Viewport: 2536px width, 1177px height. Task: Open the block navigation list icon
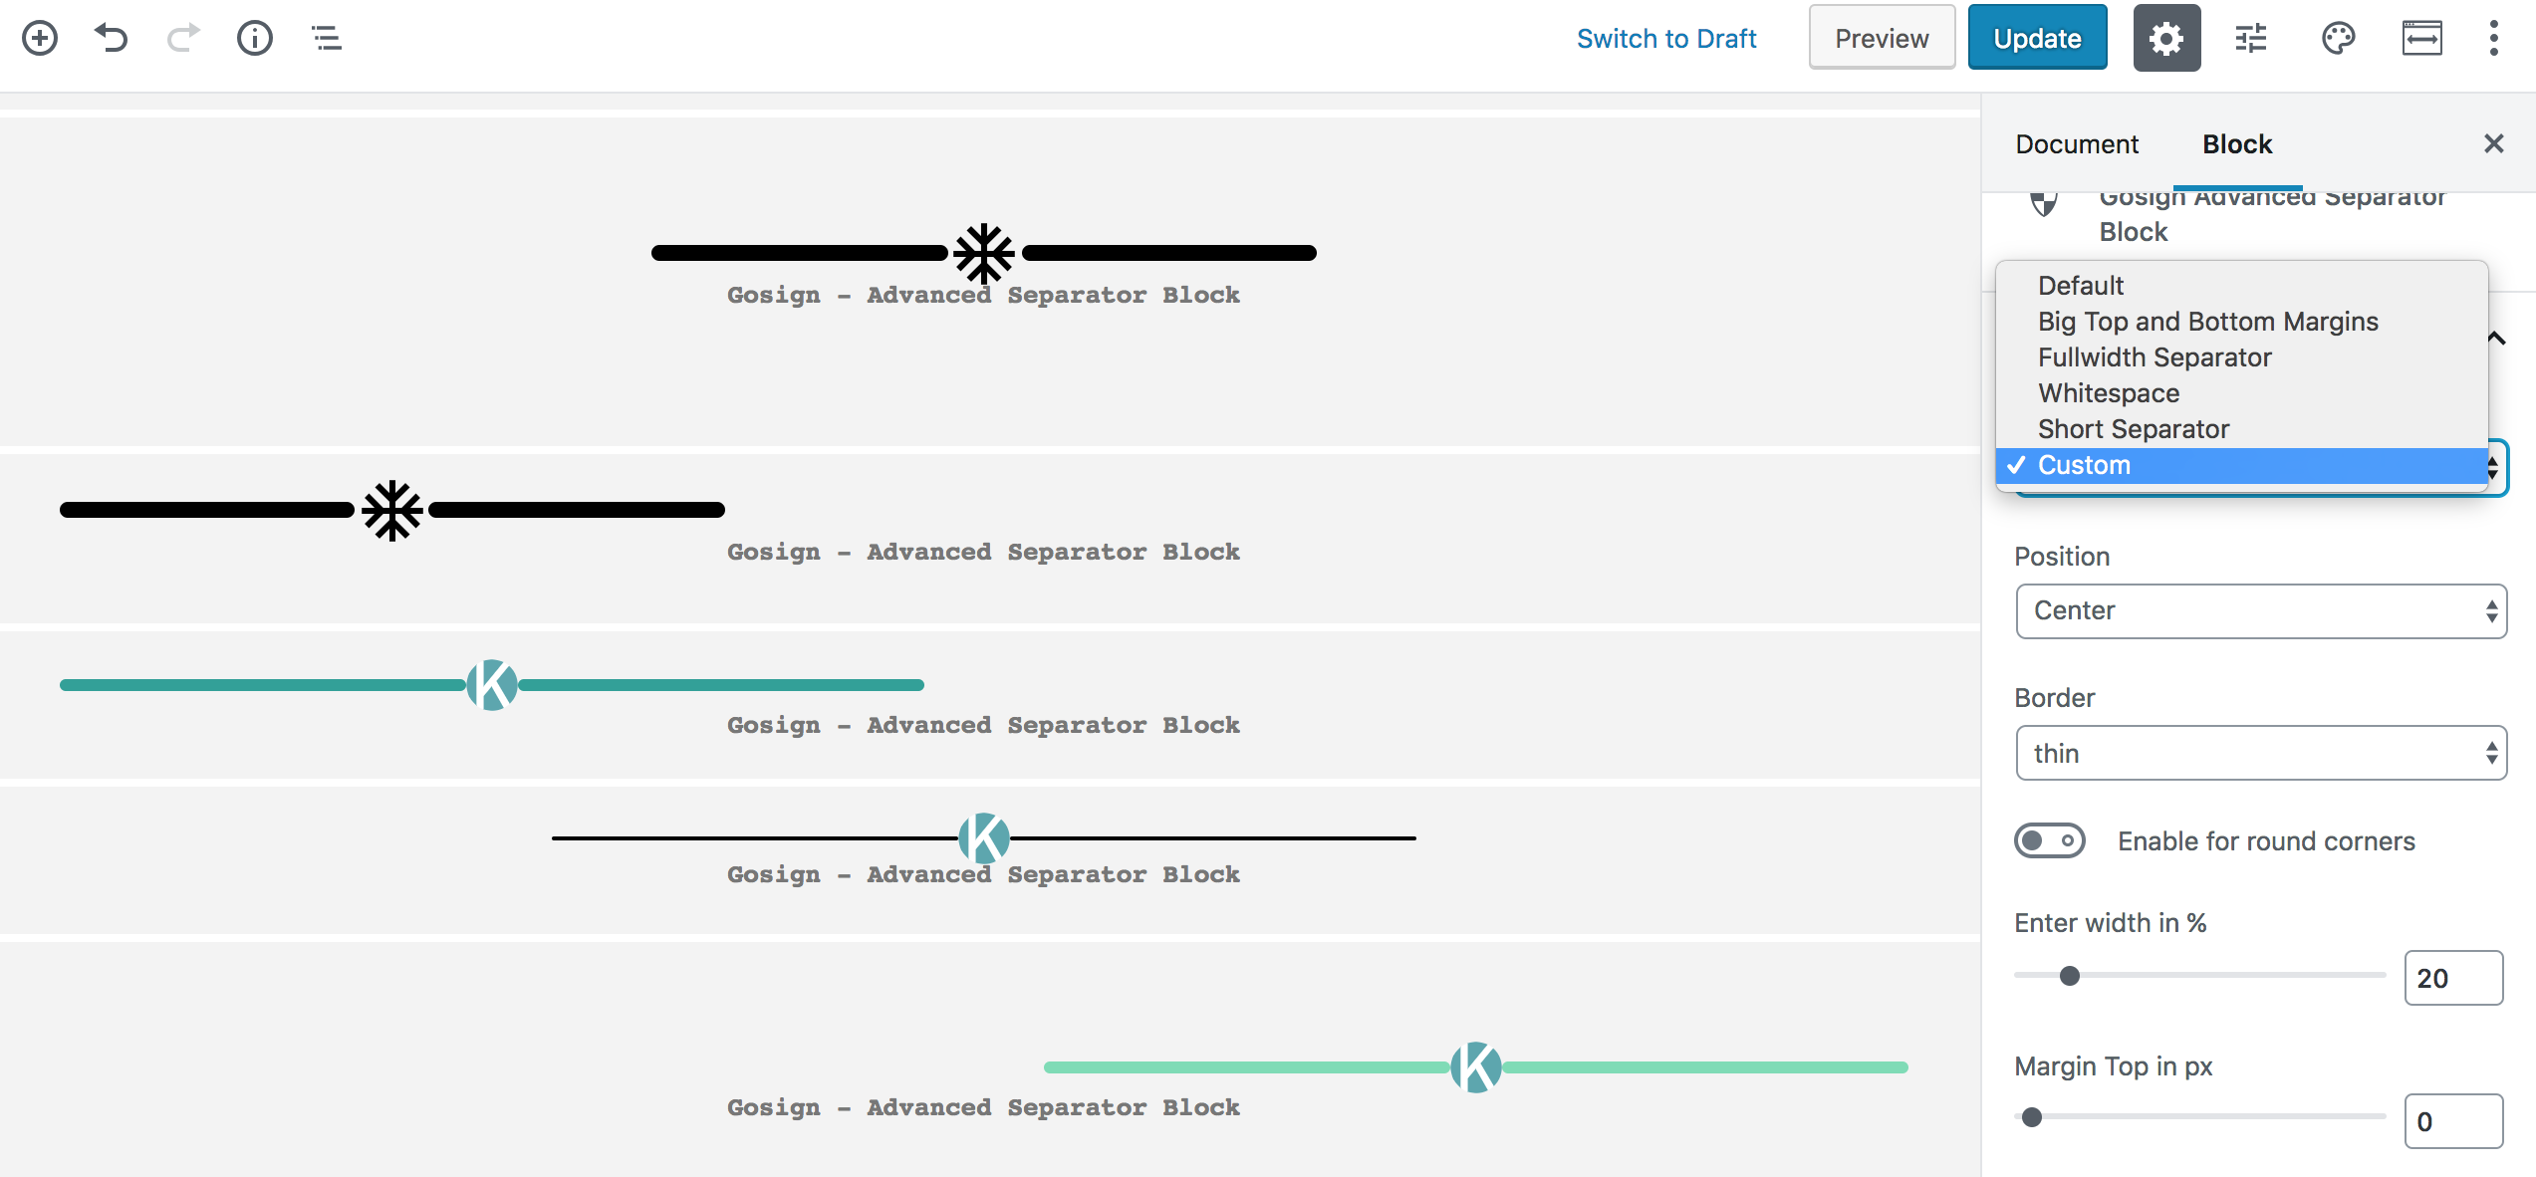[327, 39]
